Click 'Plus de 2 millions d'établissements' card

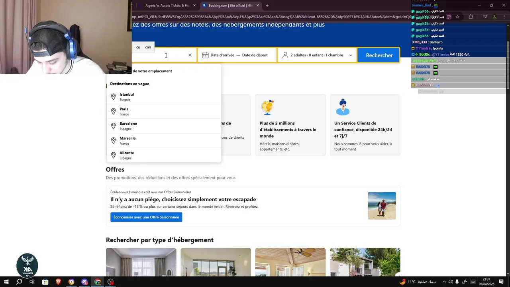(290, 125)
